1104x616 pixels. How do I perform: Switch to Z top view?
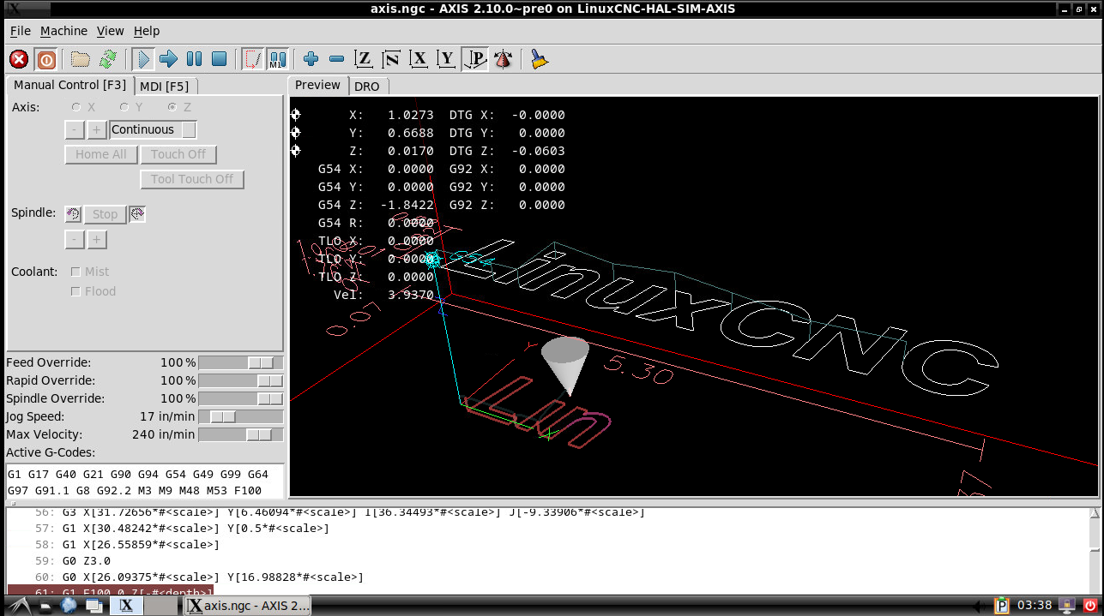tap(364, 59)
